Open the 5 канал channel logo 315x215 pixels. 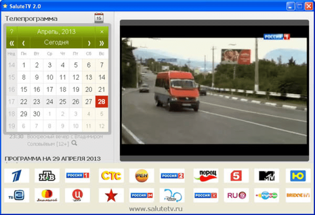click(236, 176)
